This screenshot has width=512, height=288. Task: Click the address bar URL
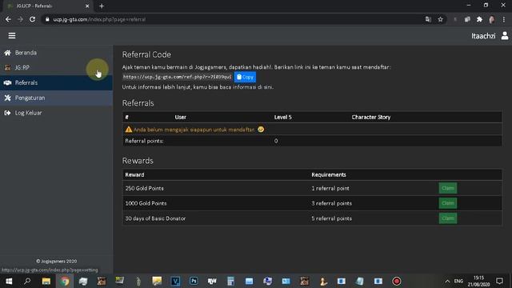[x=99, y=19]
